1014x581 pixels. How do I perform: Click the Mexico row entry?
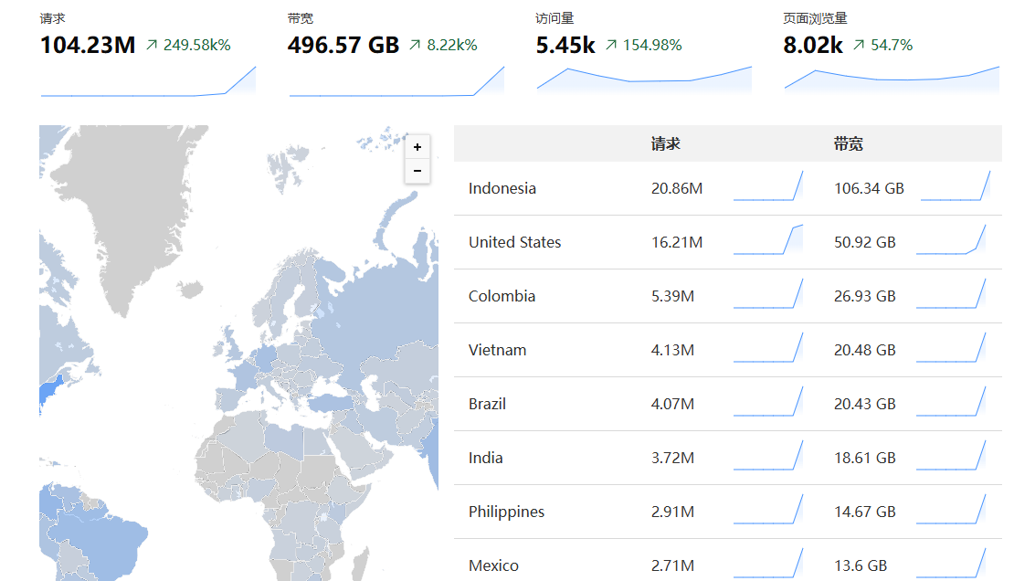coord(493,565)
